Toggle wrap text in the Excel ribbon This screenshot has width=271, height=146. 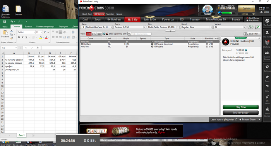(x=73, y=32)
